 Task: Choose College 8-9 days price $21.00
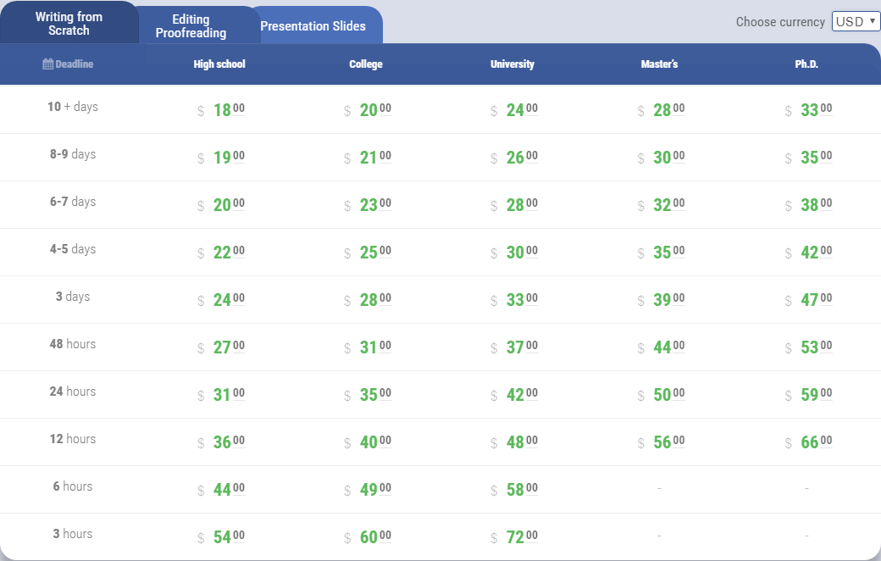[x=368, y=157]
